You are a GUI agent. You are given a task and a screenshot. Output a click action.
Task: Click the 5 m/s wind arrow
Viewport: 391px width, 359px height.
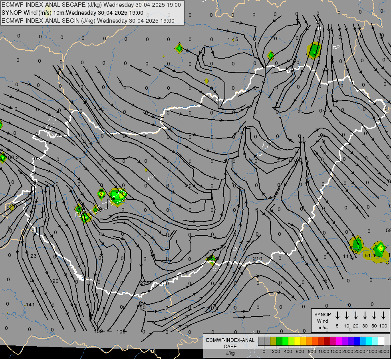click(x=337, y=316)
